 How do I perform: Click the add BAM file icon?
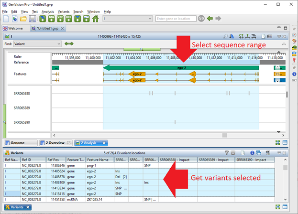[x=51, y=19]
